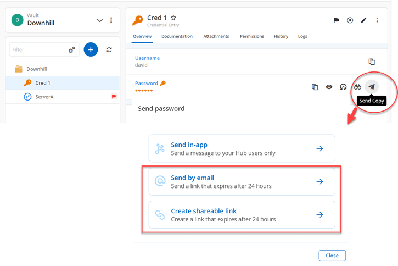Choose Send by email option
The image size is (398, 266).
[242, 181]
